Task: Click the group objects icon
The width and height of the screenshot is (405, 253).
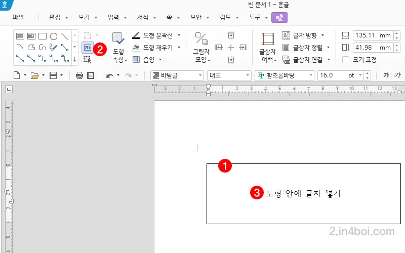Action: (88, 35)
